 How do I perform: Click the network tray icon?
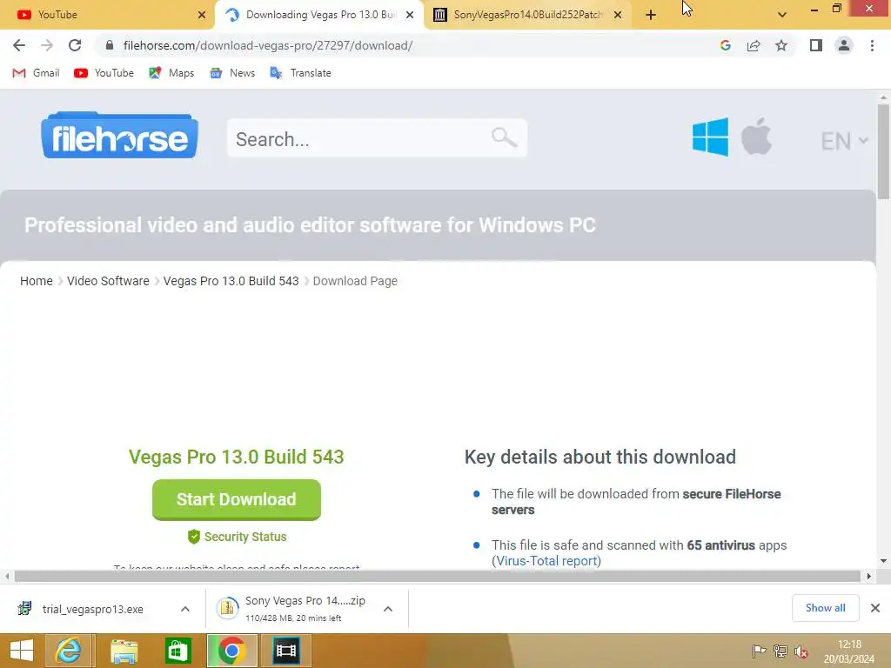pos(780,651)
